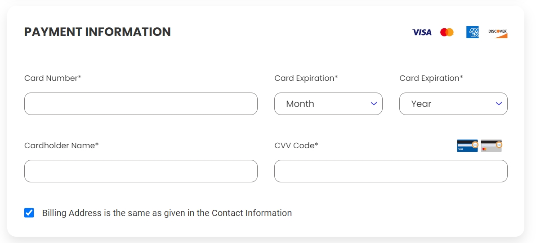Click the "Card Expiration*" label above Month
The width and height of the screenshot is (536, 243).
point(306,78)
